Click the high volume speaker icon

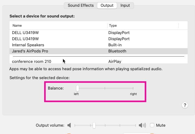tap(142, 125)
